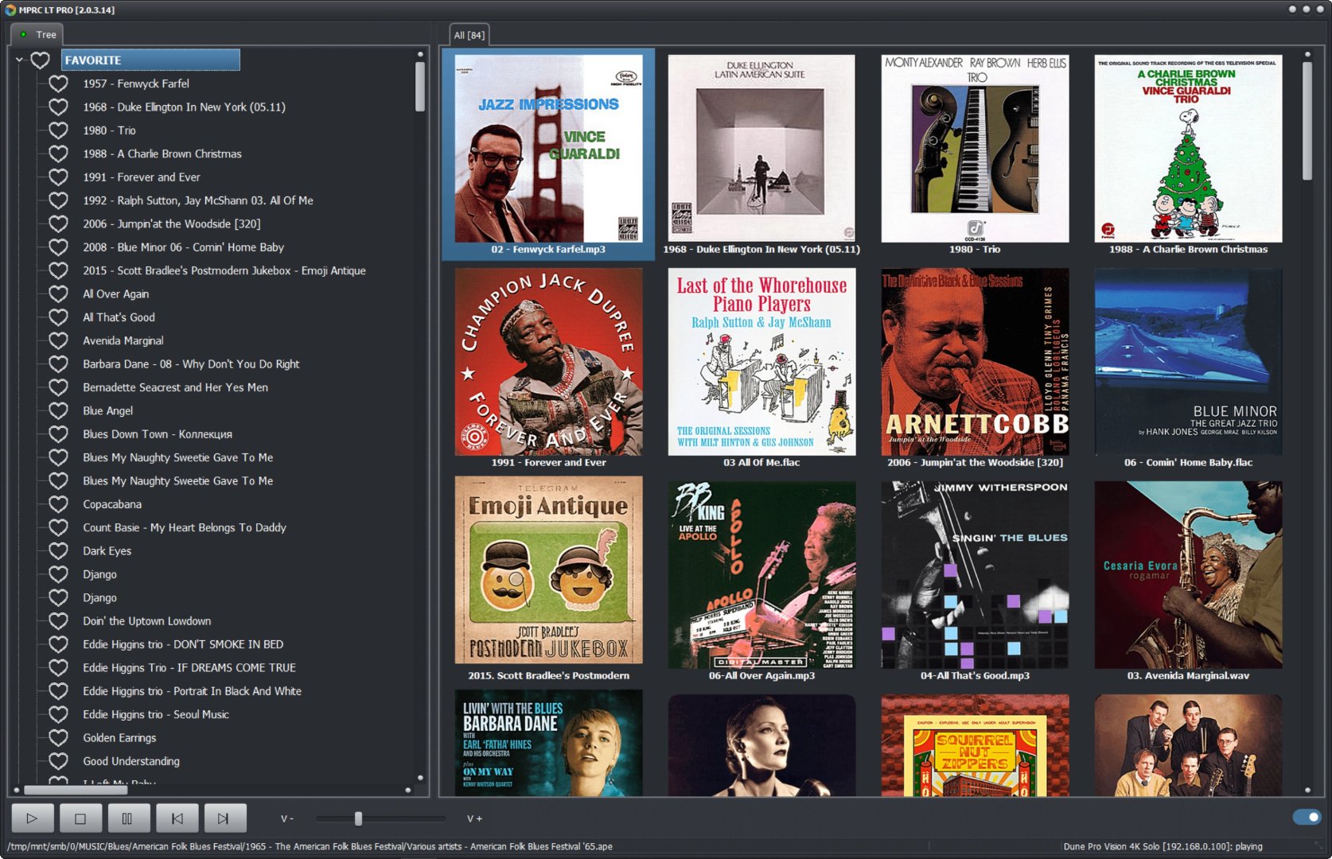Viewport: 1332px width, 859px height.
Task: Click heart icon for 1991 - Forever and Ever
Action: (58, 177)
